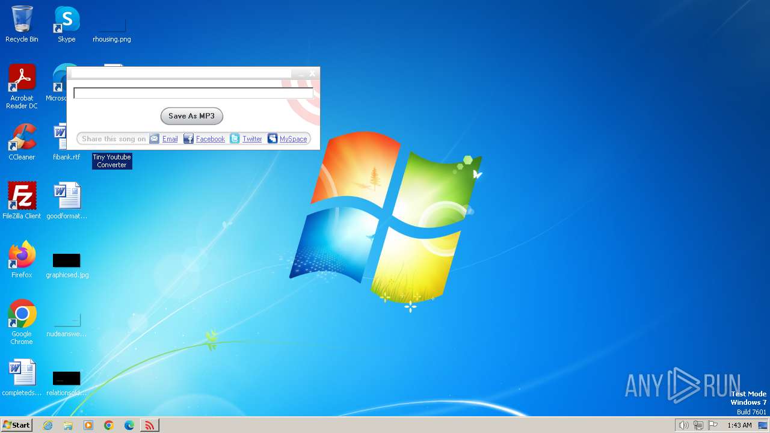The width and height of the screenshot is (770, 433).
Task: Close the Tiny Youtube Converter window
Action: (x=312, y=73)
